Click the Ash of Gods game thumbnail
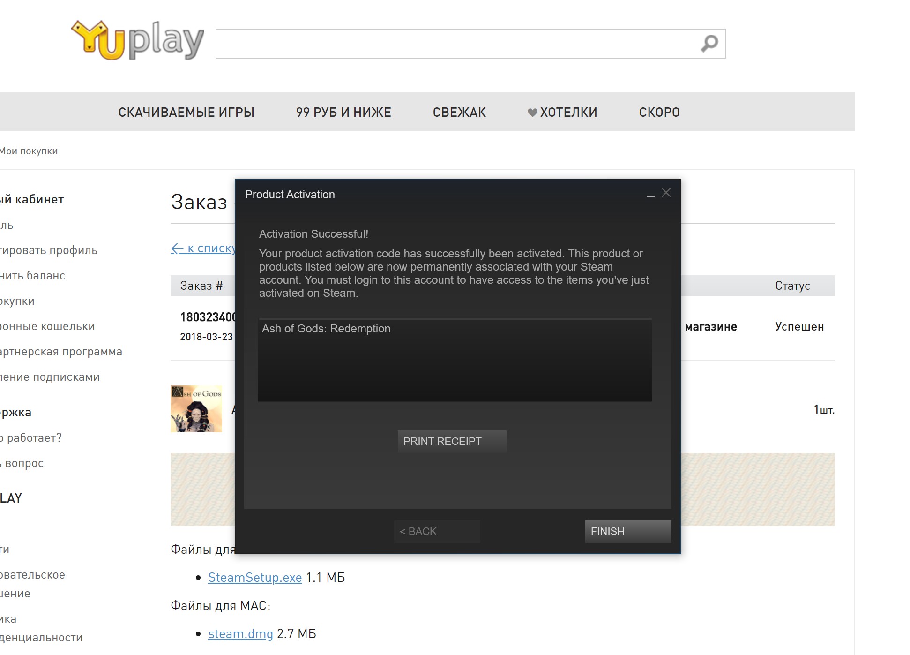 (x=196, y=409)
